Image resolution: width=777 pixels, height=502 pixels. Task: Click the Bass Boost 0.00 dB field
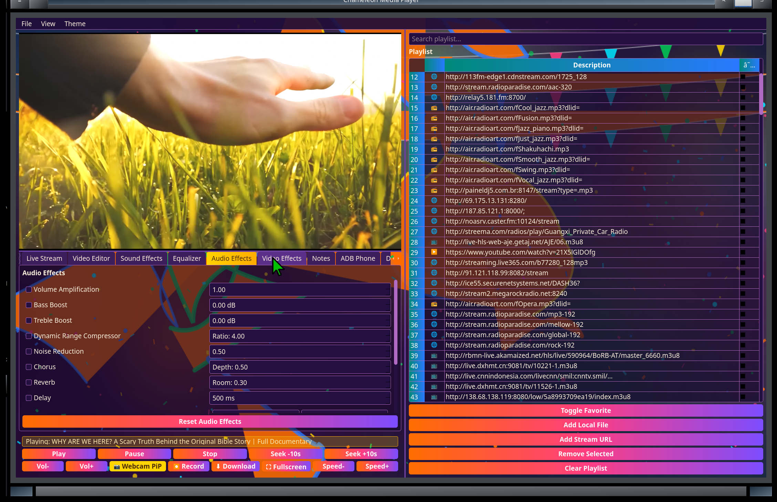300,305
